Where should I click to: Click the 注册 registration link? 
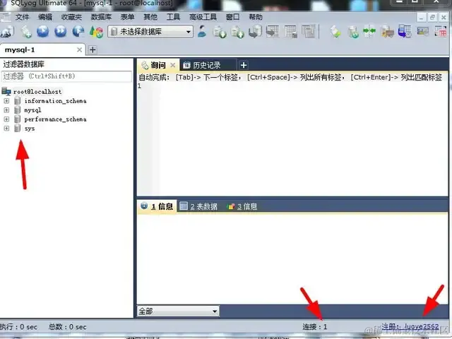coord(410,326)
